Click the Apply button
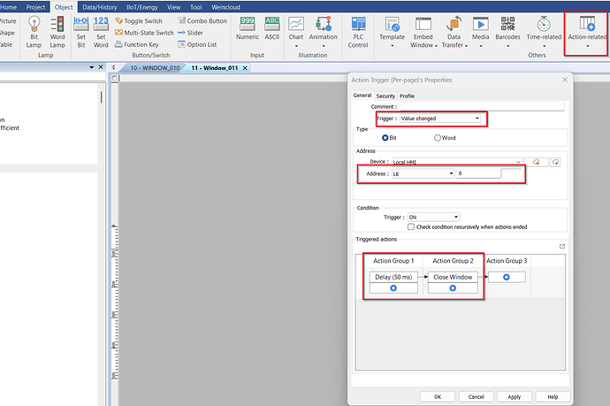The width and height of the screenshot is (610, 406). click(514, 396)
